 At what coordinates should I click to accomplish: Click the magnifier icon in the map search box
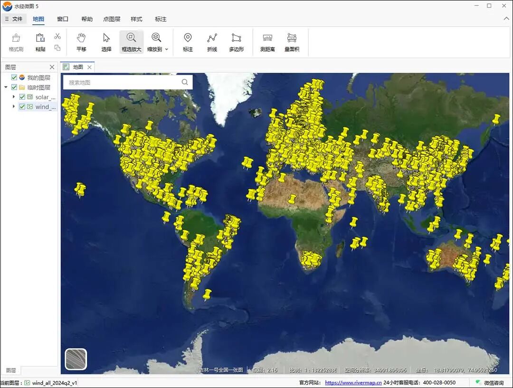click(185, 82)
